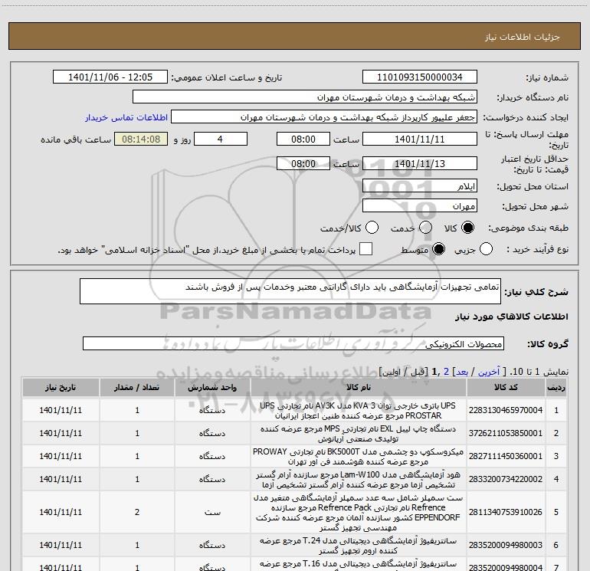The height and width of the screenshot is (571, 590).
Task: Click the T.24 centrifuge item name
Action: (359, 546)
